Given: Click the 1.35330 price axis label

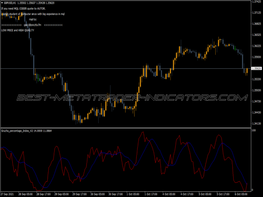Looking at the screenshot, I should [x=256, y=79].
